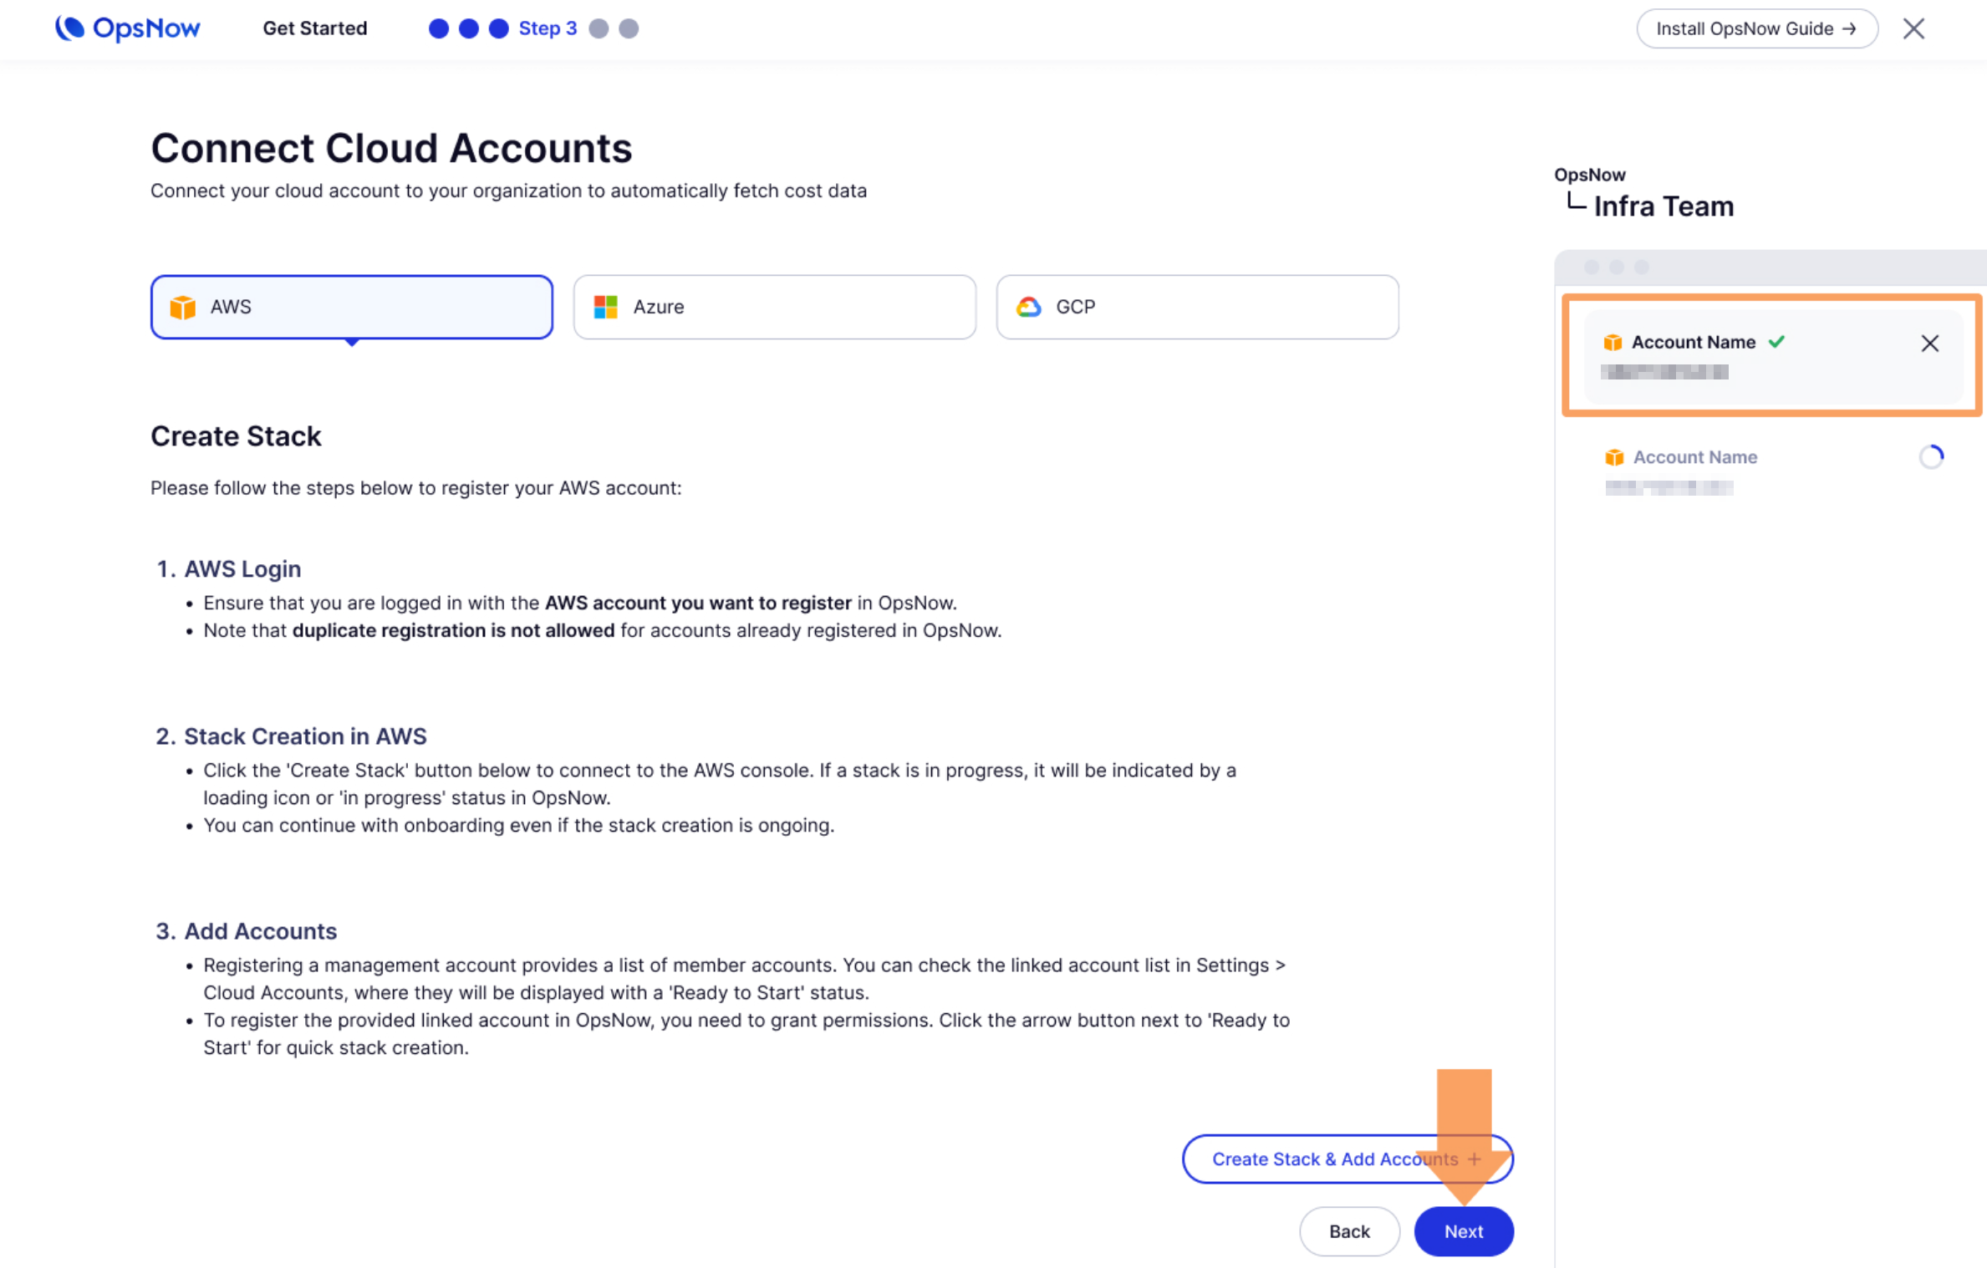Remove the connected account with X
Screen dimensions: 1987x1268
coord(1929,343)
